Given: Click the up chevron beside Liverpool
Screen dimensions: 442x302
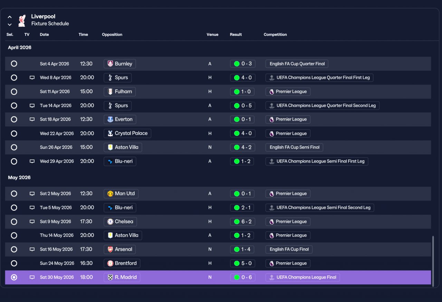Looking at the screenshot, I should [x=10, y=17].
